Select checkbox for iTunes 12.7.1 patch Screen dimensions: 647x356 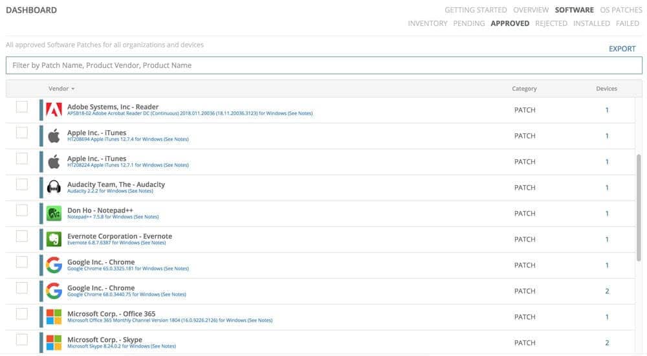[22, 159]
